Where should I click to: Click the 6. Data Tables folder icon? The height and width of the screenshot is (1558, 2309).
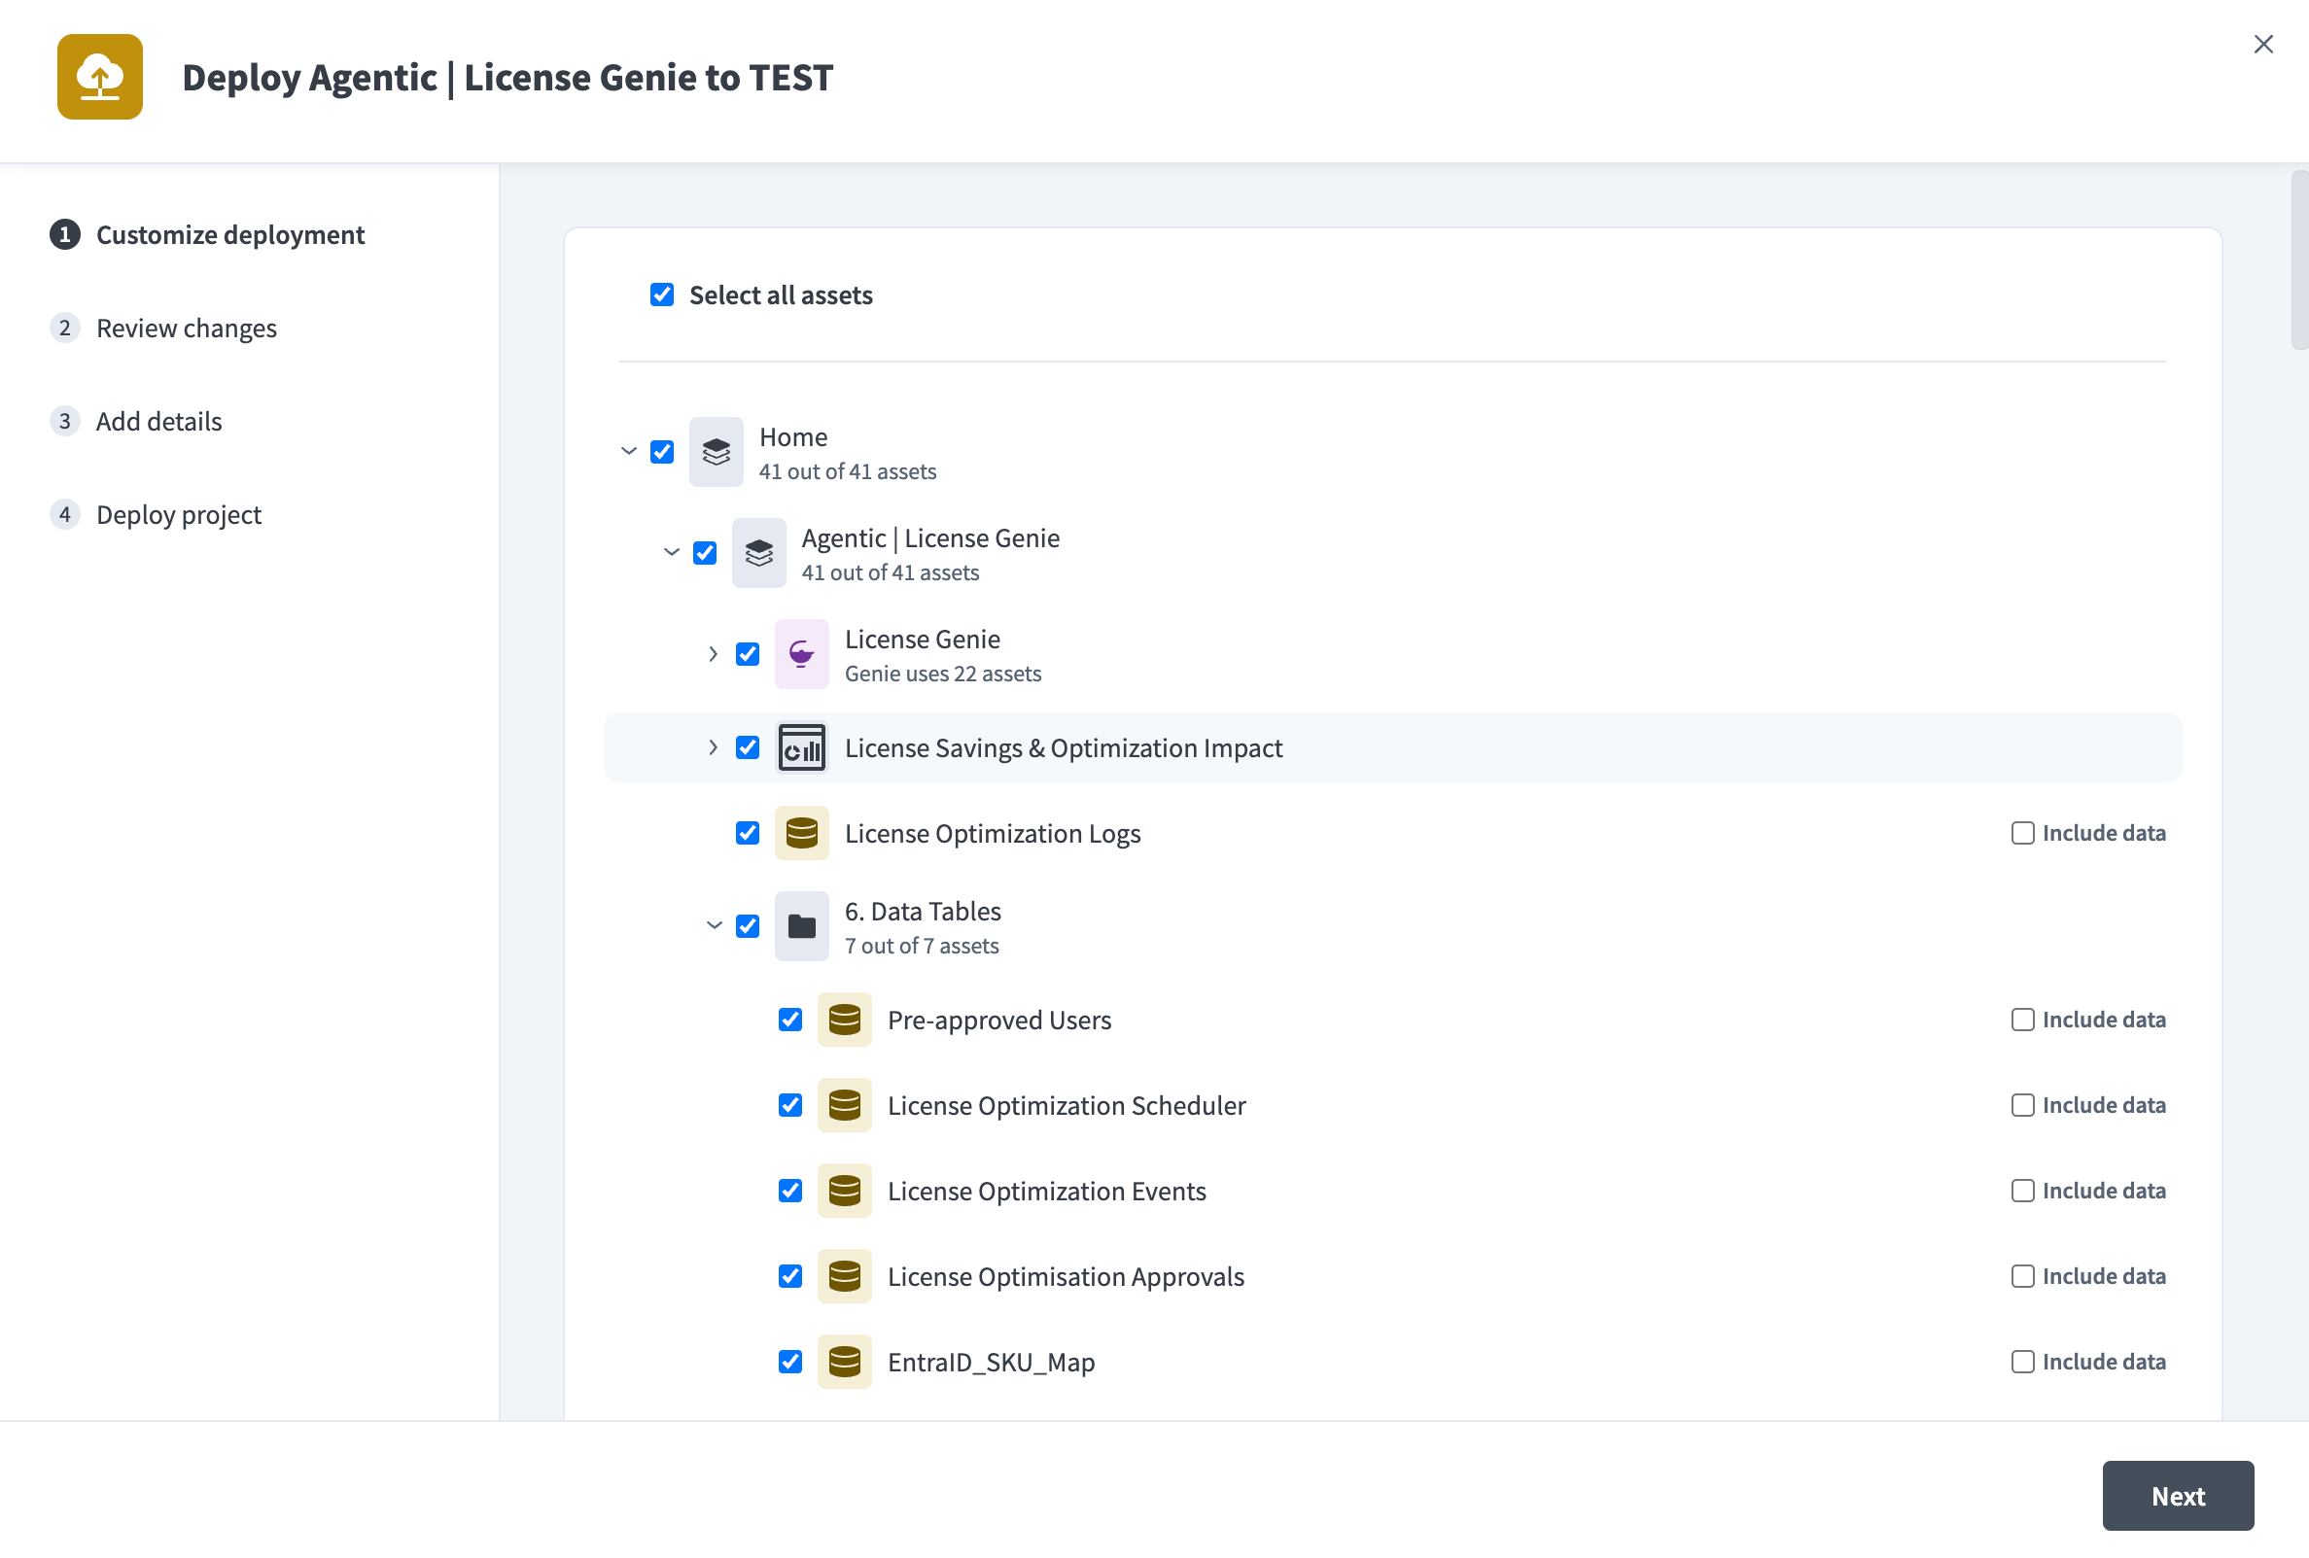pos(801,926)
